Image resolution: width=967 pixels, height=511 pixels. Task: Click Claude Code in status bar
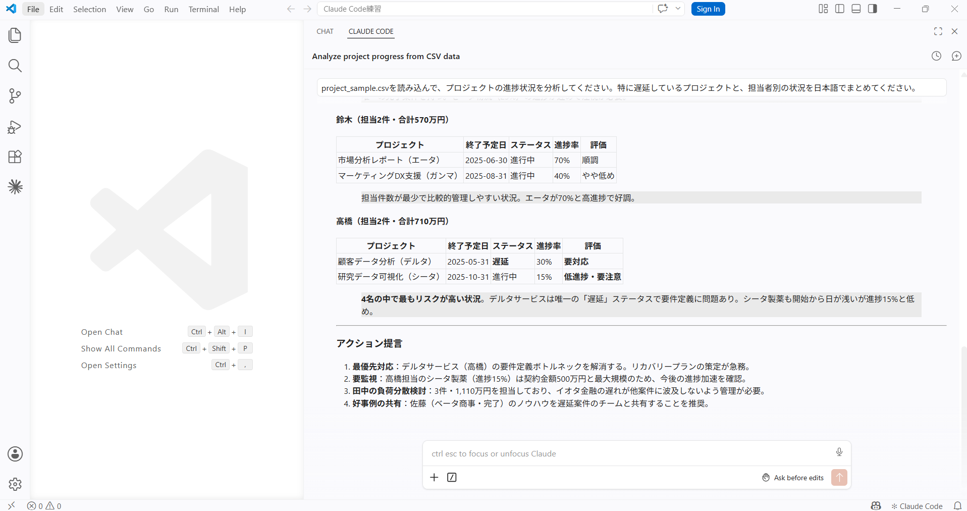[917, 506]
